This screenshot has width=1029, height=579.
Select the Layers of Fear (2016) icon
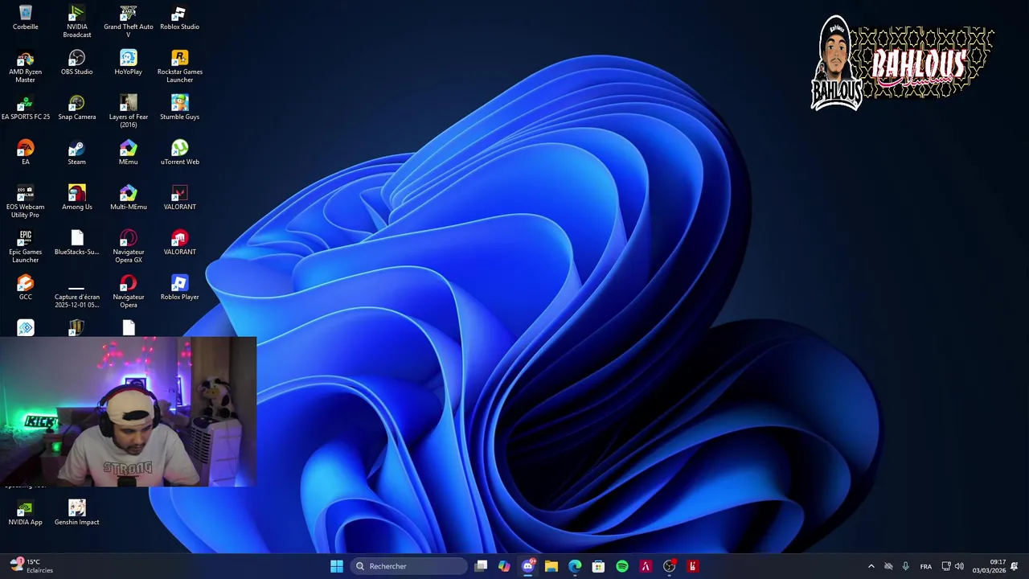128,112
